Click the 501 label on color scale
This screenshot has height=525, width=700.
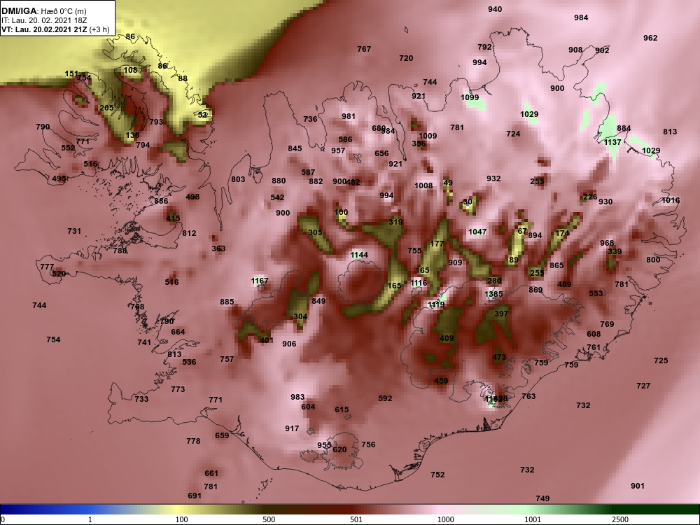tap(356, 519)
